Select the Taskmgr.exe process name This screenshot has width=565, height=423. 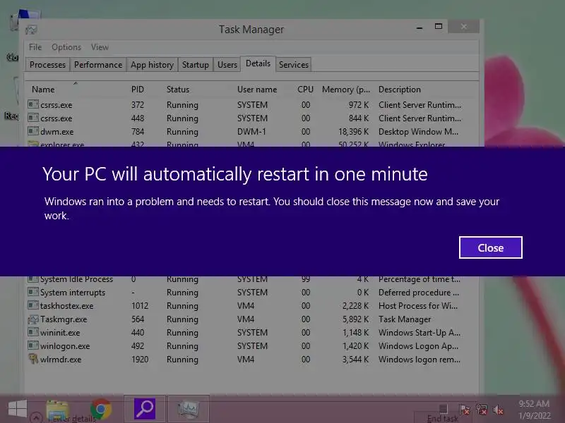point(64,319)
